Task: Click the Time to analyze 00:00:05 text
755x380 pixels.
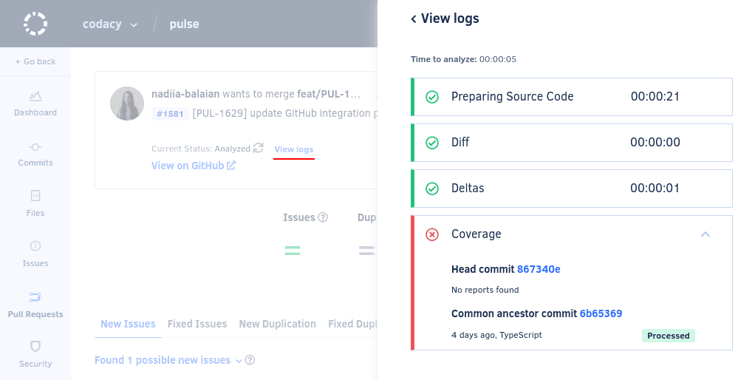Action: point(463,59)
